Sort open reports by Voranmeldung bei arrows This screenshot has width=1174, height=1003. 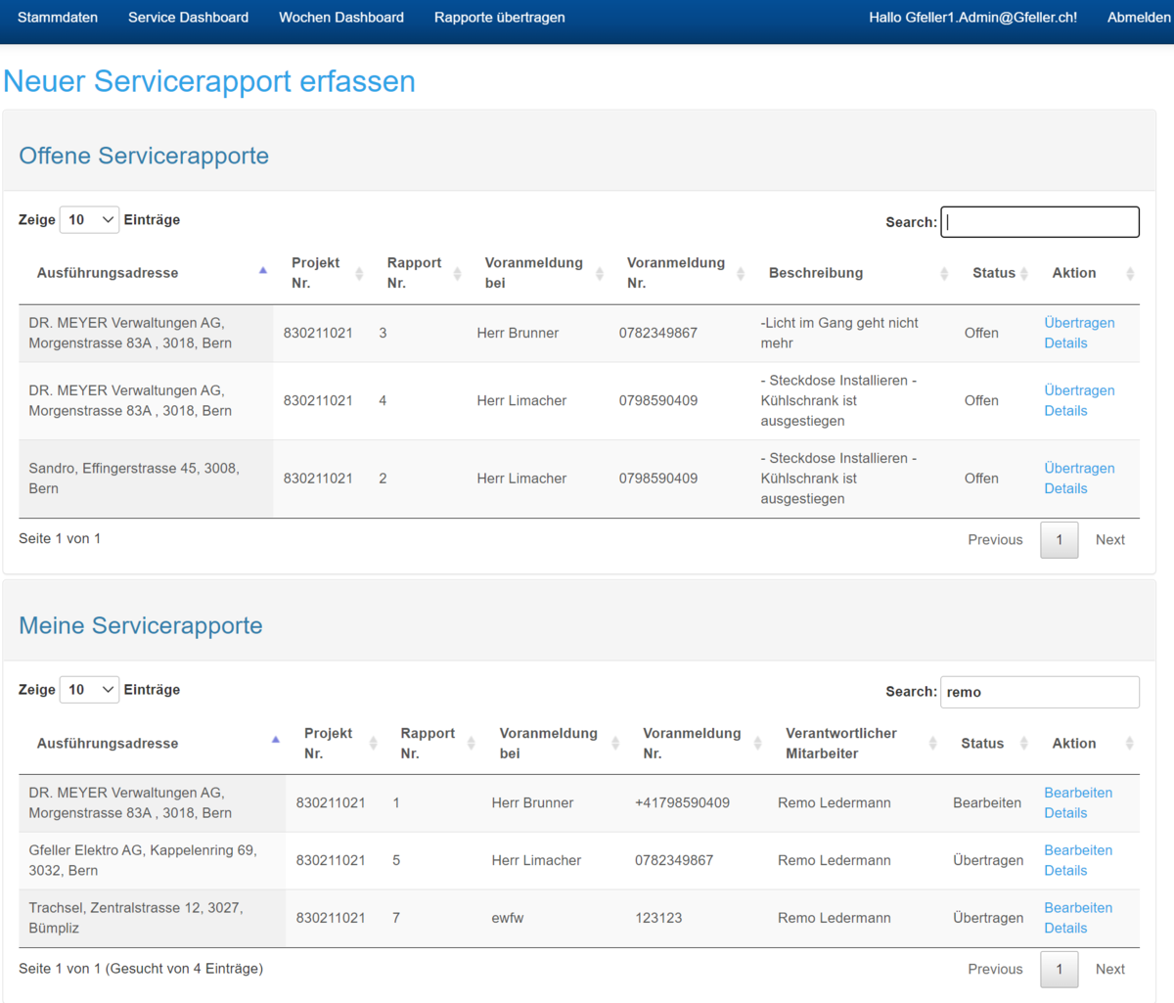click(600, 274)
